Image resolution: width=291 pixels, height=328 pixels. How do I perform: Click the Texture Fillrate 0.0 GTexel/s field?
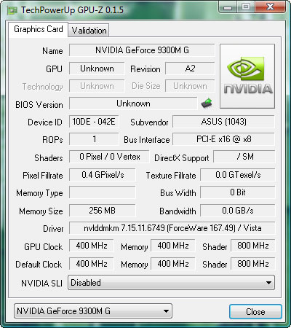[x=238, y=175]
